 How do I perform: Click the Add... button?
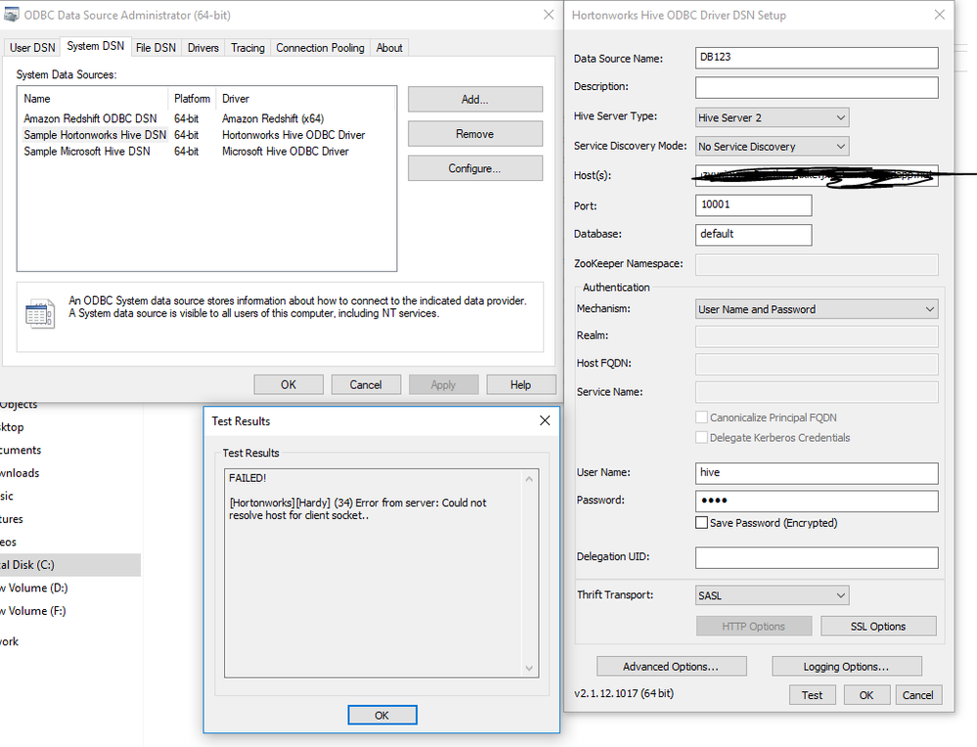(x=474, y=99)
